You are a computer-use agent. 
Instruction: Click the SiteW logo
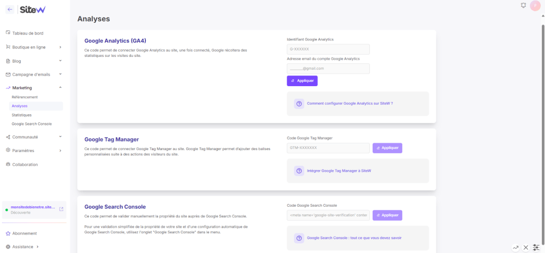32,10
